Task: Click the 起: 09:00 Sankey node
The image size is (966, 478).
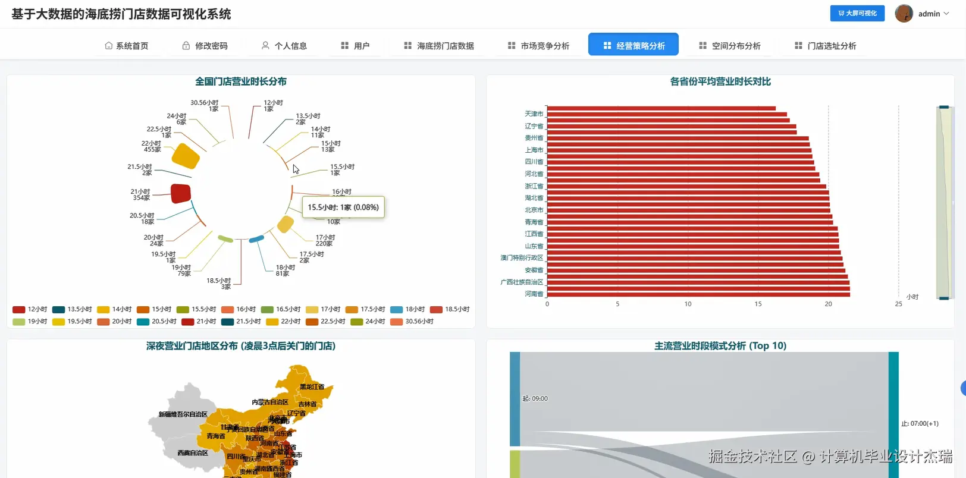Action: tap(515, 398)
